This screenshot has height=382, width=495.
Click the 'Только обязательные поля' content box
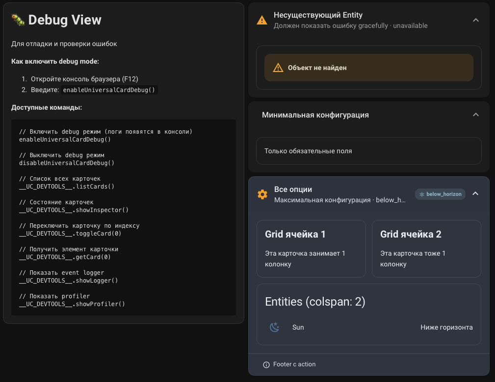(368, 151)
